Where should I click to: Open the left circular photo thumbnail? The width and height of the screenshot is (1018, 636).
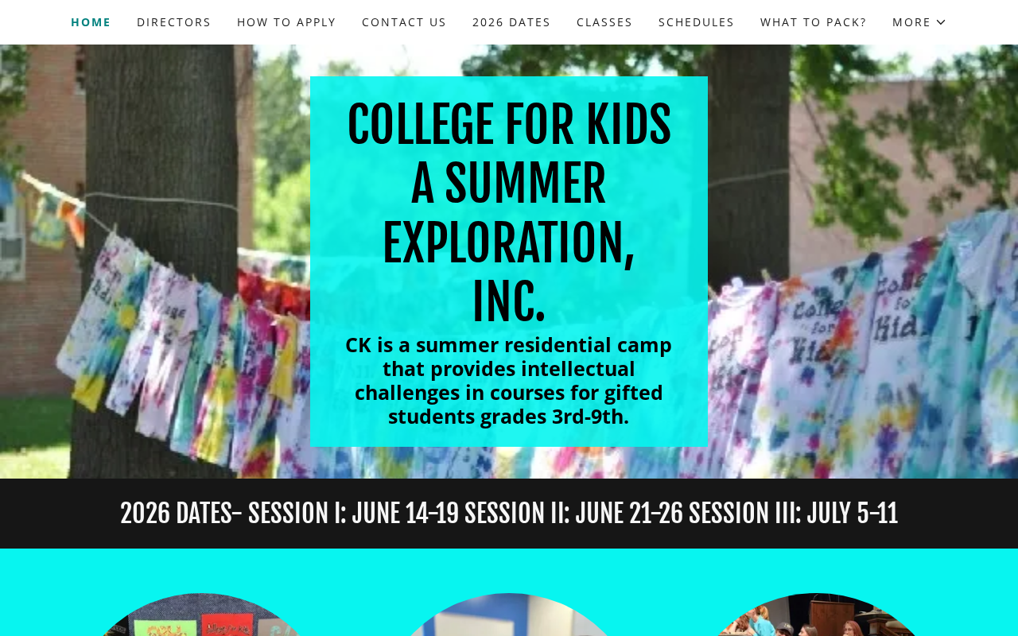pyautogui.click(x=199, y=615)
